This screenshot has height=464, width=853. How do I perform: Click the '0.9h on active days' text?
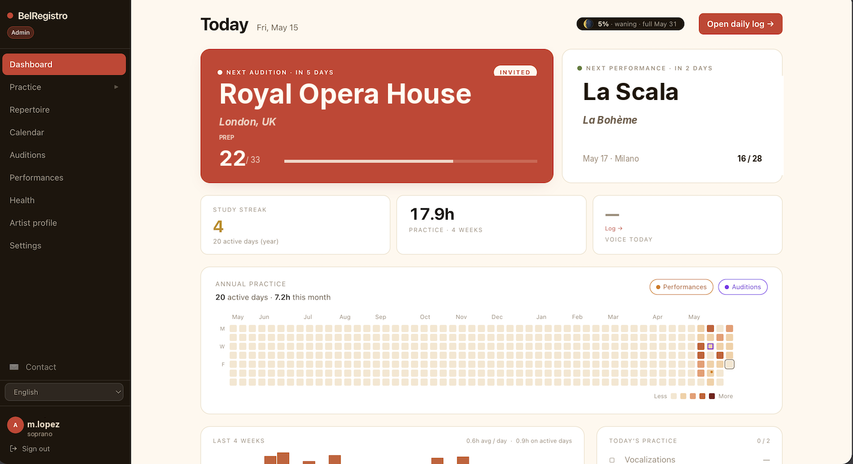544,441
